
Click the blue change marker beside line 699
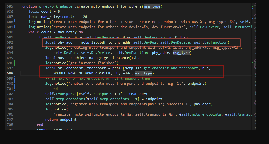[x=15, y=78]
